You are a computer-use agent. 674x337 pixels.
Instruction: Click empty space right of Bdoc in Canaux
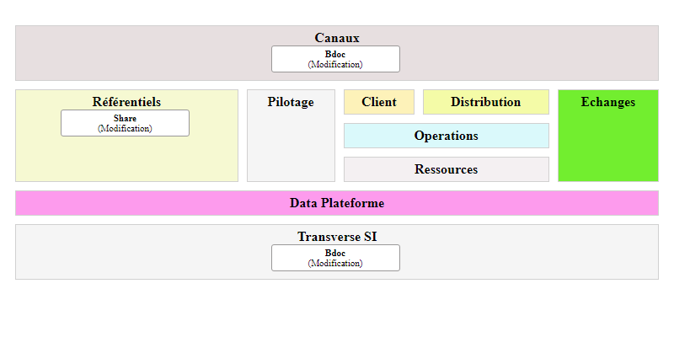pyautogui.click(x=522, y=59)
